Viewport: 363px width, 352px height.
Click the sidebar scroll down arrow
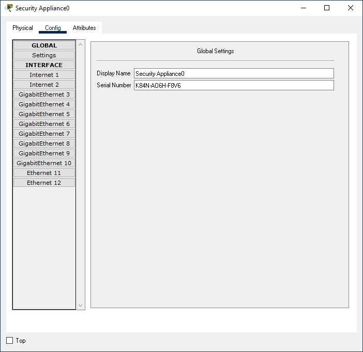point(80,306)
